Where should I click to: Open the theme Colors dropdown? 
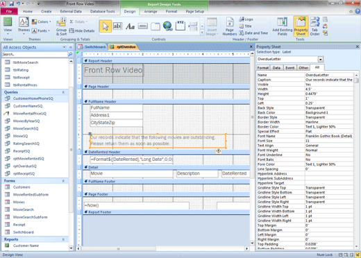(x=42, y=21)
